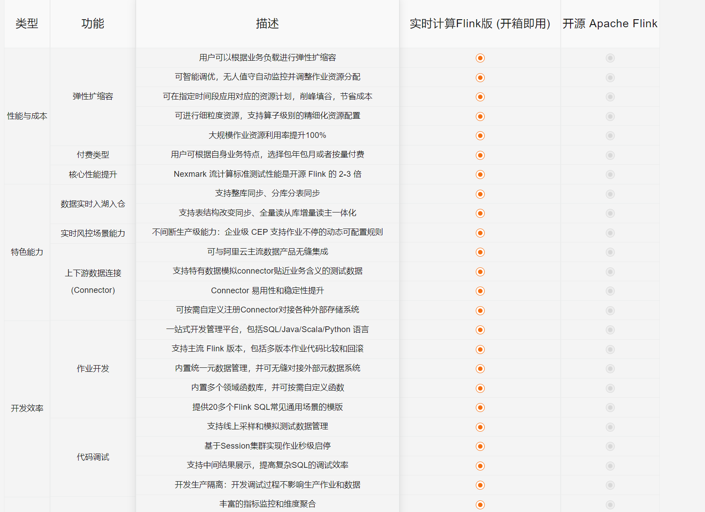Select orange radio for 大规模作业资源利用率提升100%
Viewport: 705px width, 512px height.
480,136
